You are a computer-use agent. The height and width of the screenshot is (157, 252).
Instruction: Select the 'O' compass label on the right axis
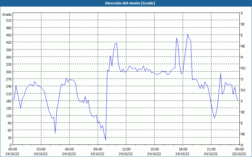tap(242, 79)
